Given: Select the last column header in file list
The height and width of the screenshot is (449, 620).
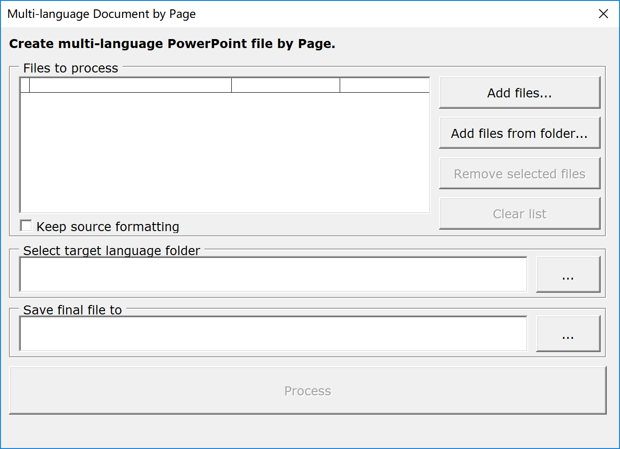Looking at the screenshot, I should pyautogui.click(x=384, y=85).
